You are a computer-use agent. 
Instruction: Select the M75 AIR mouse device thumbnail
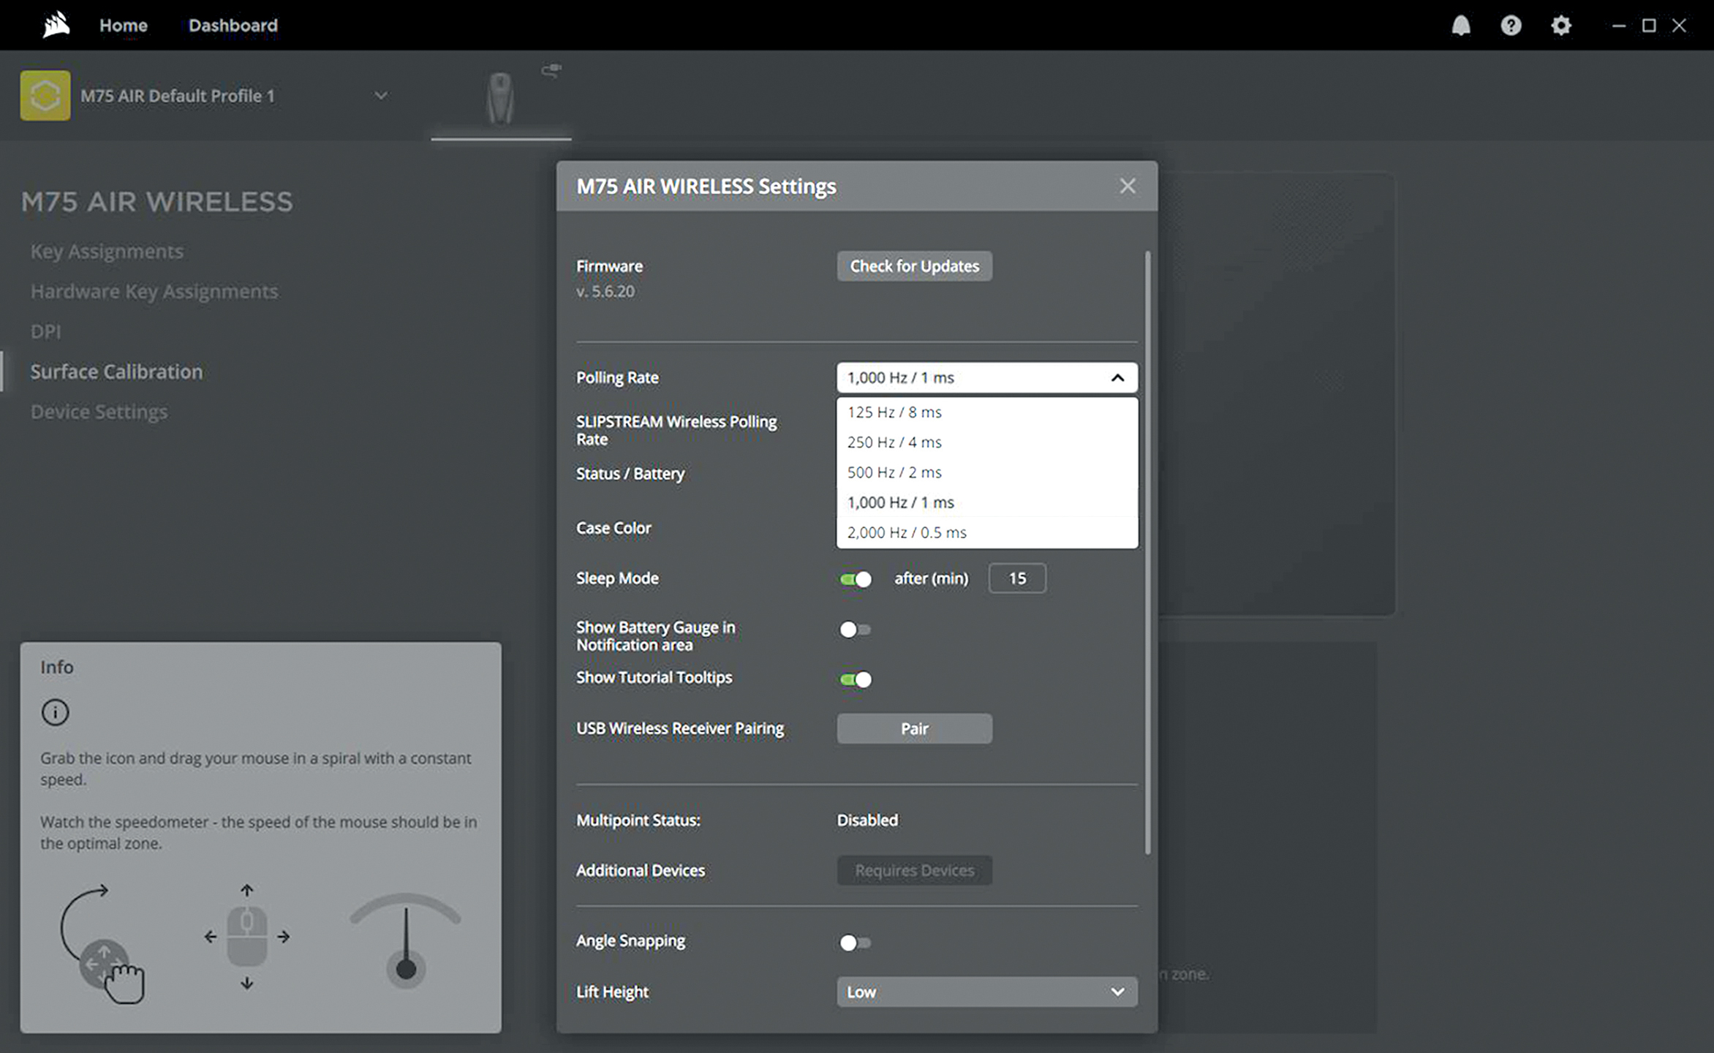point(501,98)
